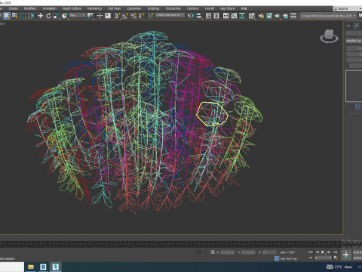The image size is (362, 272).
Task: Activate the Select and Move tool
Action: 40,16
